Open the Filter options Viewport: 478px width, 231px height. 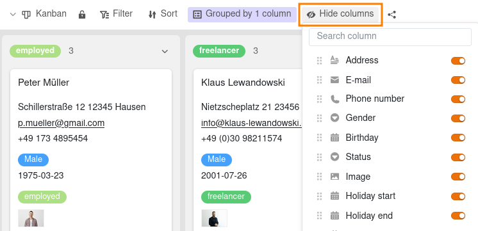tap(116, 14)
